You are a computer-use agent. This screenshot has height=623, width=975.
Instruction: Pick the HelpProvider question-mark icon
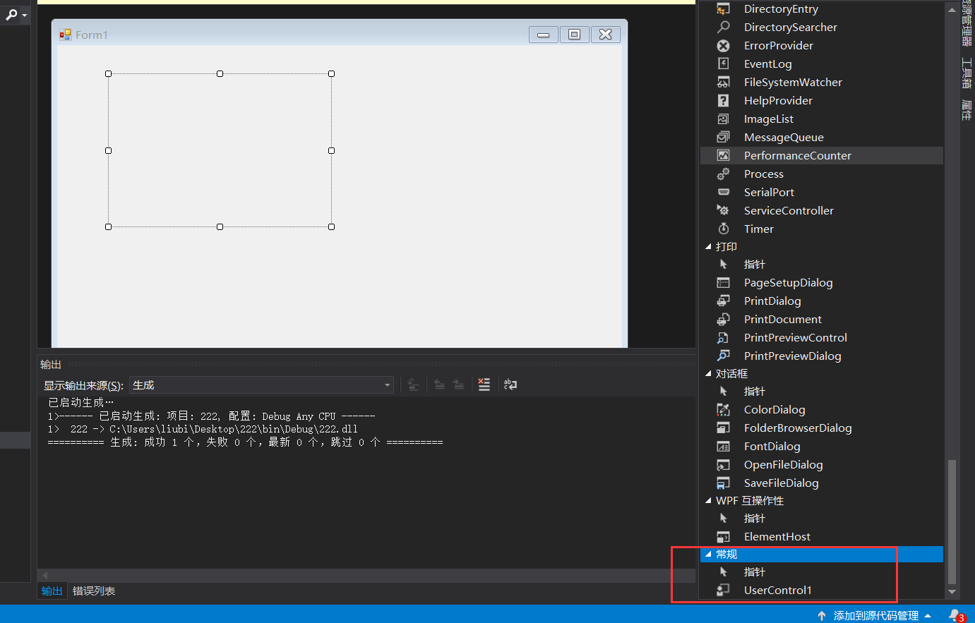point(723,101)
